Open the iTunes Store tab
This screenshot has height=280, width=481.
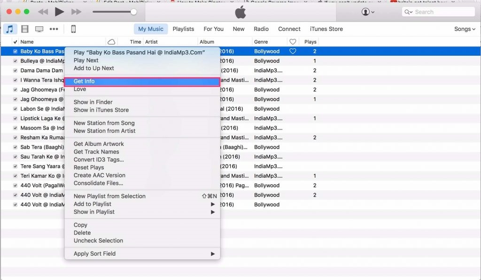pos(326,29)
